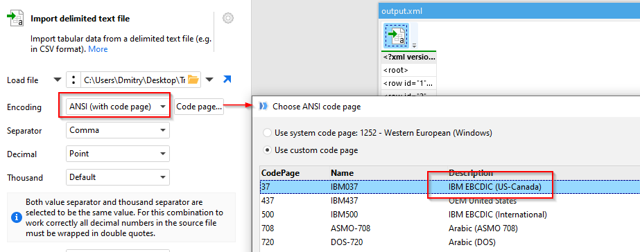Screen dimensions: 640x252
Task: Click the OEM United States description
Action: tap(483, 201)
